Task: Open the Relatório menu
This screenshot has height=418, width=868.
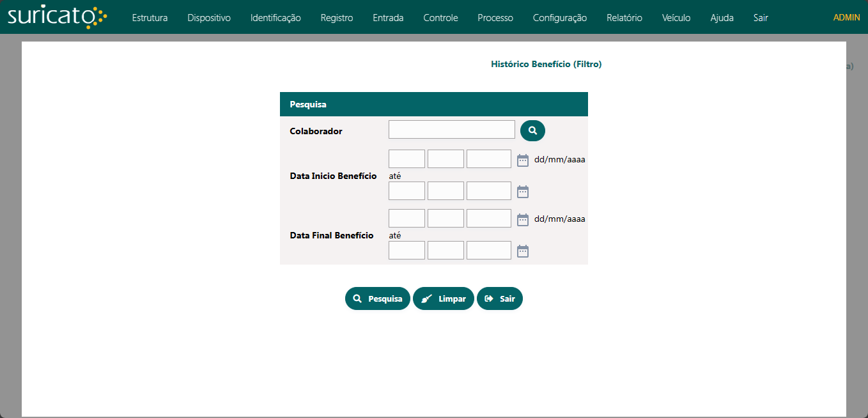Action: click(x=624, y=18)
